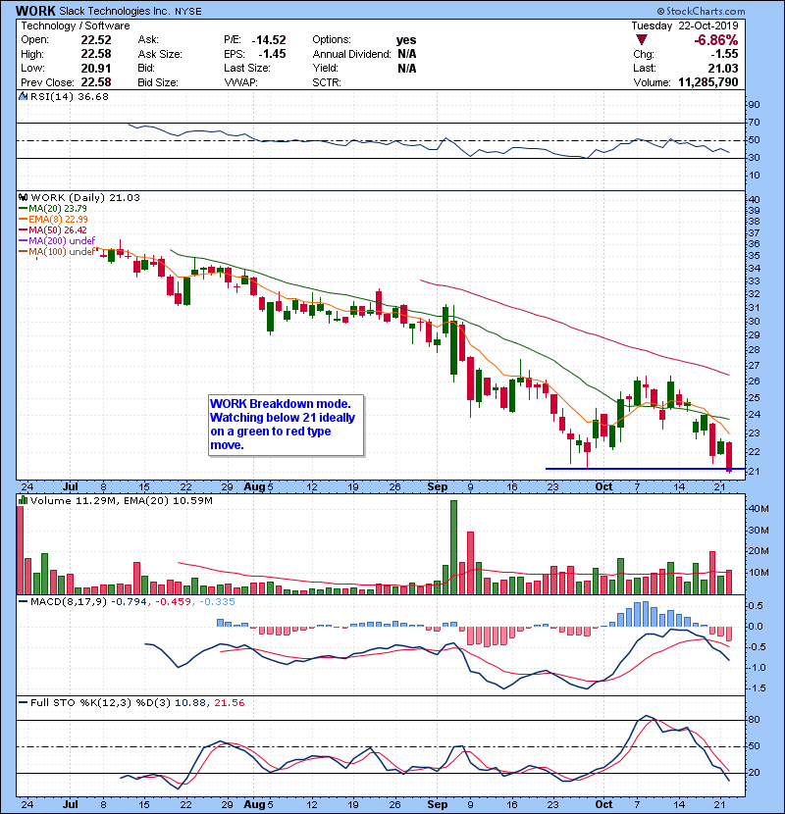Click the EPS value -1.45

(x=272, y=54)
